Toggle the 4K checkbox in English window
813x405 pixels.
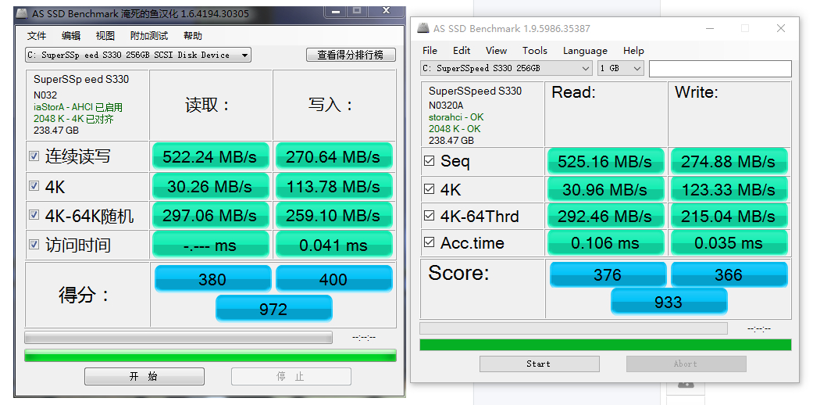pos(429,188)
